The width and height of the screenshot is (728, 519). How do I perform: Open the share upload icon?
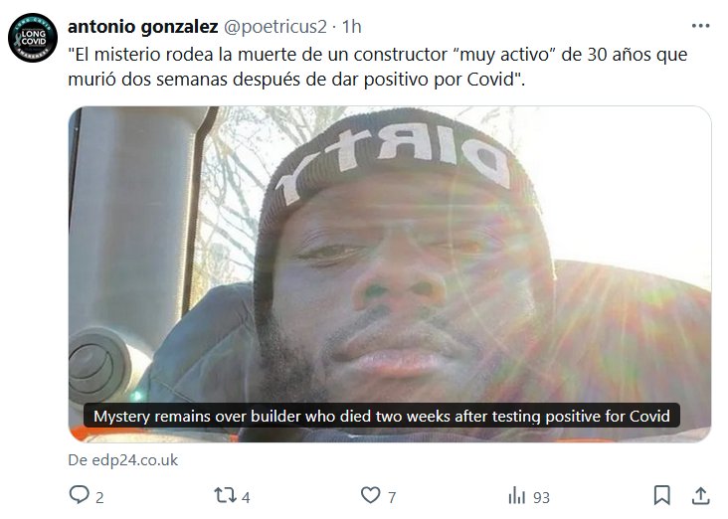coord(700,495)
